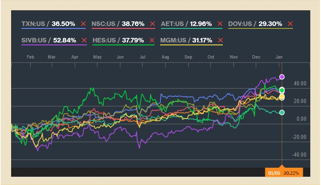Click the 30.22% value in orange flag
Screen dimensions: 321x185
[x=293, y=172]
